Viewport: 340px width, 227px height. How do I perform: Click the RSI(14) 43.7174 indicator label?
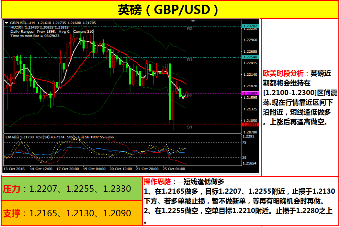pos(50,137)
